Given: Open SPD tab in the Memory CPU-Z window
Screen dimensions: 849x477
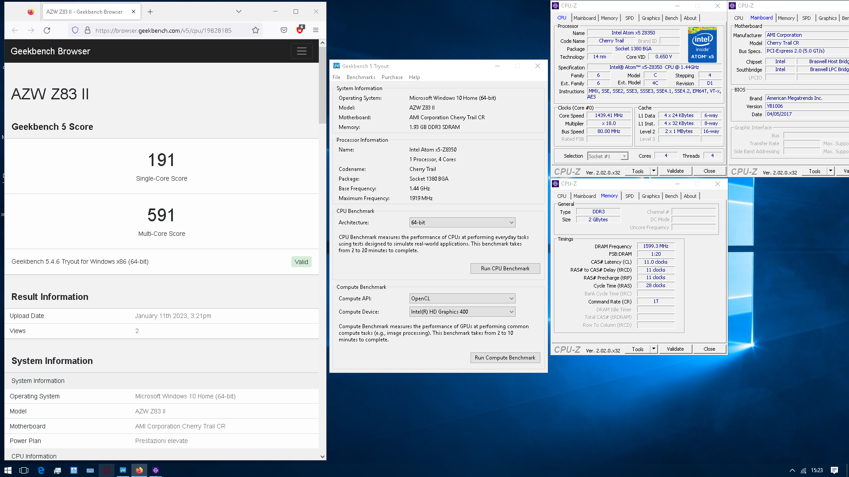Looking at the screenshot, I should [x=630, y=196].
